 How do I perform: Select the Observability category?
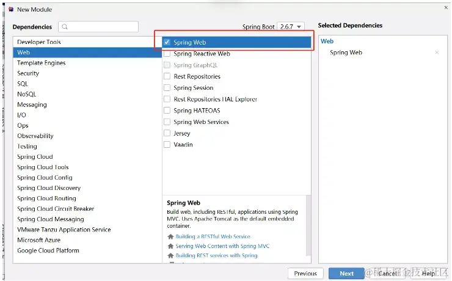87,136
